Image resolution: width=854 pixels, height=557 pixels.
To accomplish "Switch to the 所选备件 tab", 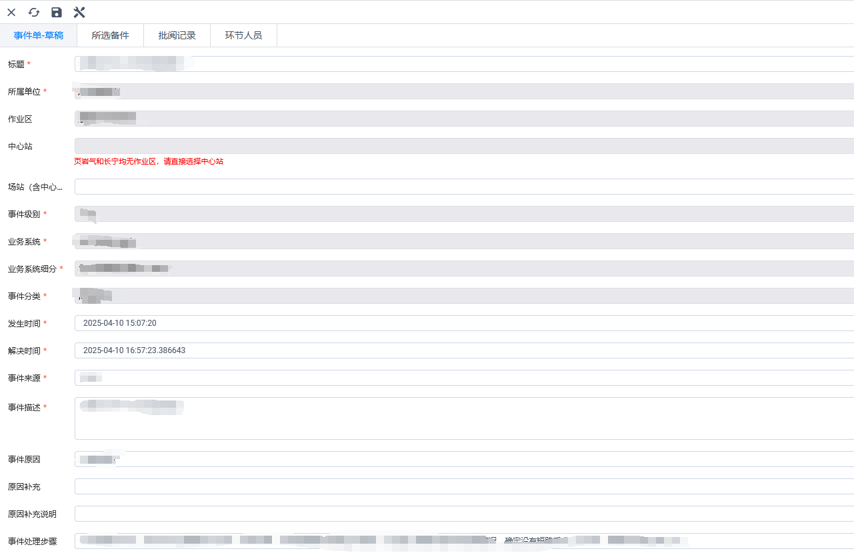I will (x=110, y=35).
